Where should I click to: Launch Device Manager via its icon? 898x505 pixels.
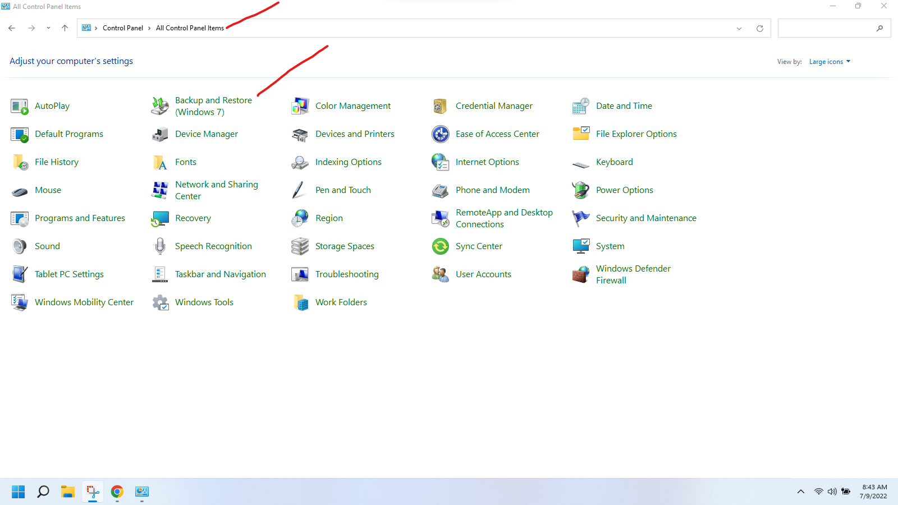point(160,134)
